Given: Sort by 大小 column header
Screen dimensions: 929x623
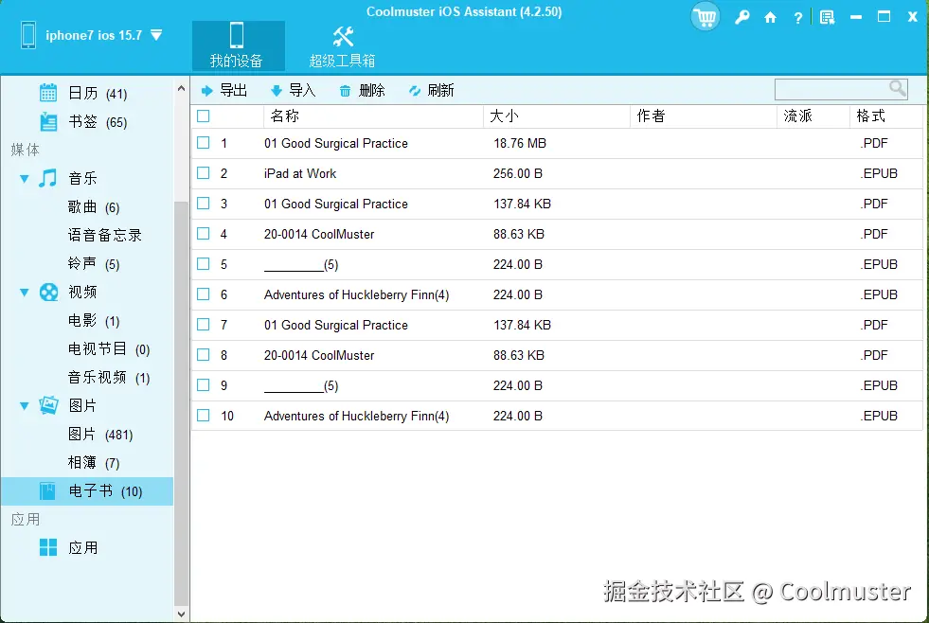Looking at the screenshot, I should point(556,116).
